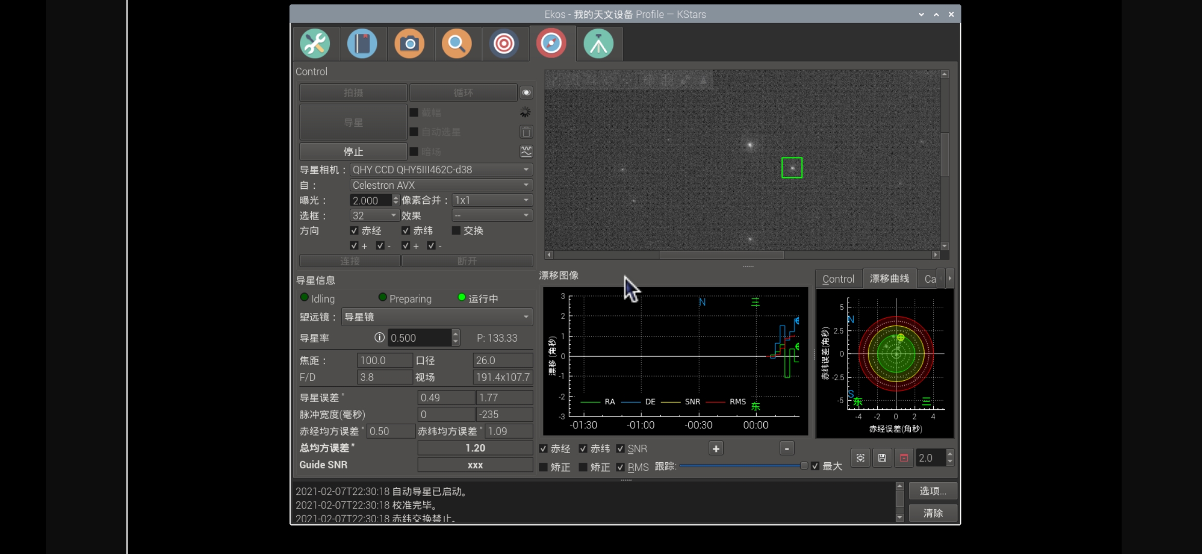Enable the 交换 swap checkbox
Image resolution: width=1202 pixels, height=554 pixels.
[x=456, y=231]
